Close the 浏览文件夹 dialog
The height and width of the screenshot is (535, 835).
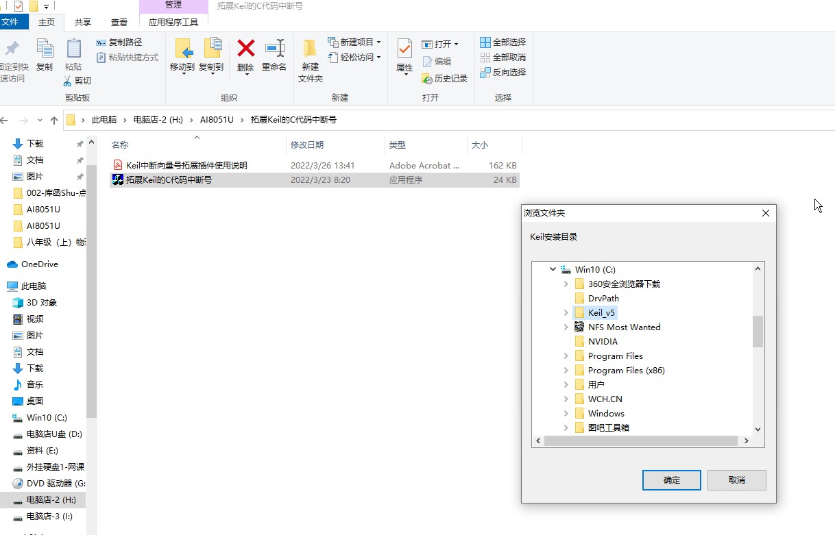766,213
